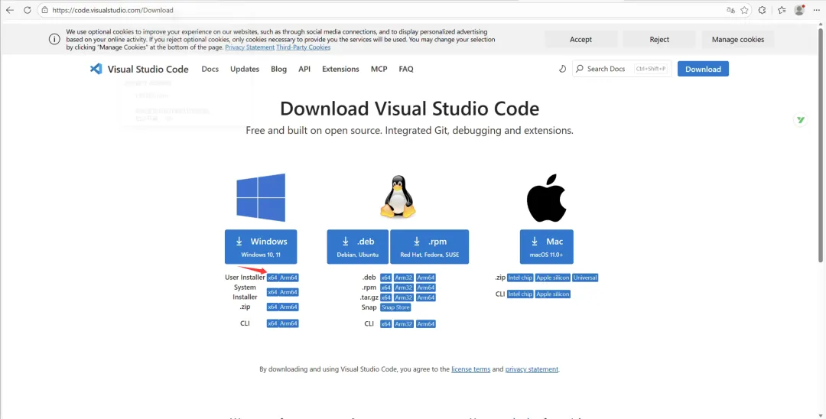Image resolution: width=826 pixels, height=419 pixels.
Task: Open the favorites list icon
Action: tap(782, 10)
